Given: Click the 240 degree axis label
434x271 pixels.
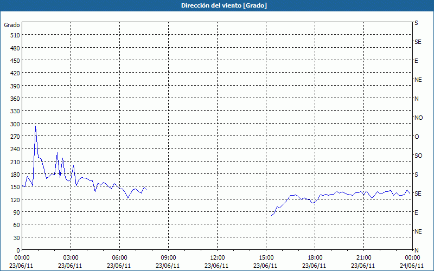Looking at the screenshot, I should (x=16, y=150).
